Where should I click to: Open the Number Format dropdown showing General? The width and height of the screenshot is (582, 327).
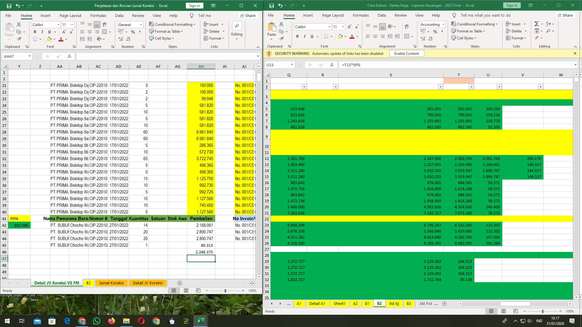141,25
